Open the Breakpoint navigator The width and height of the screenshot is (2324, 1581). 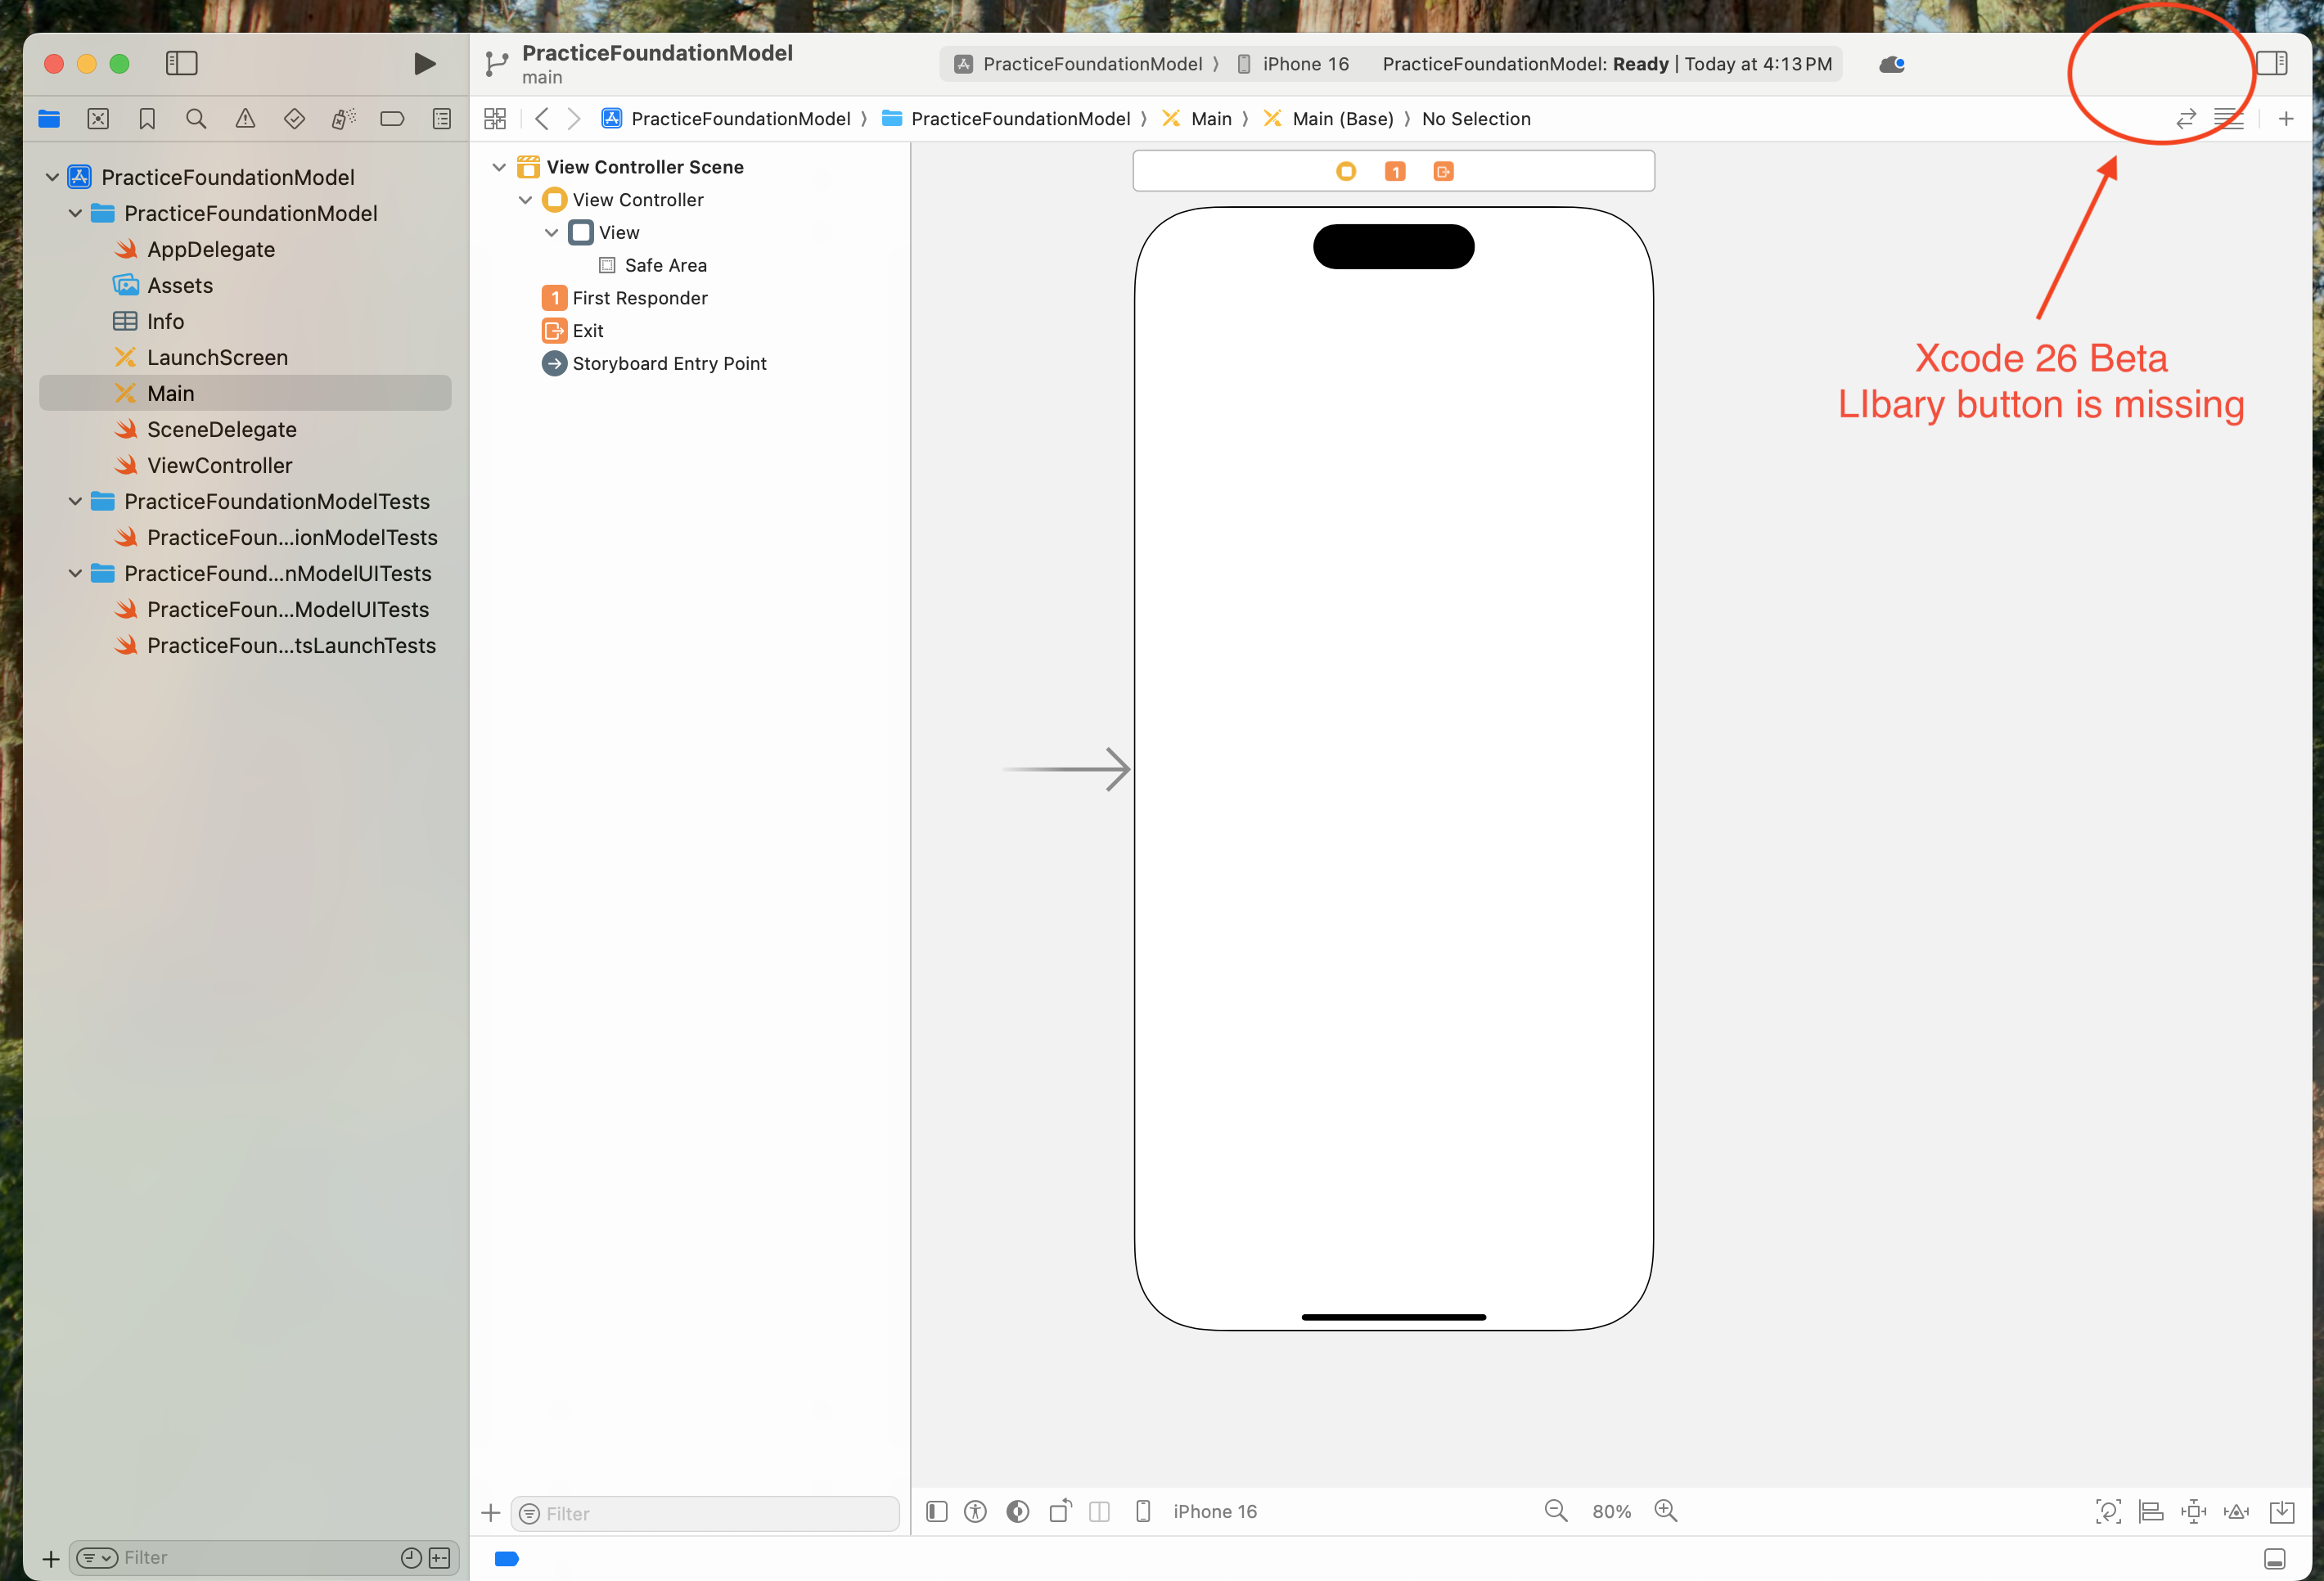[392, 119]
